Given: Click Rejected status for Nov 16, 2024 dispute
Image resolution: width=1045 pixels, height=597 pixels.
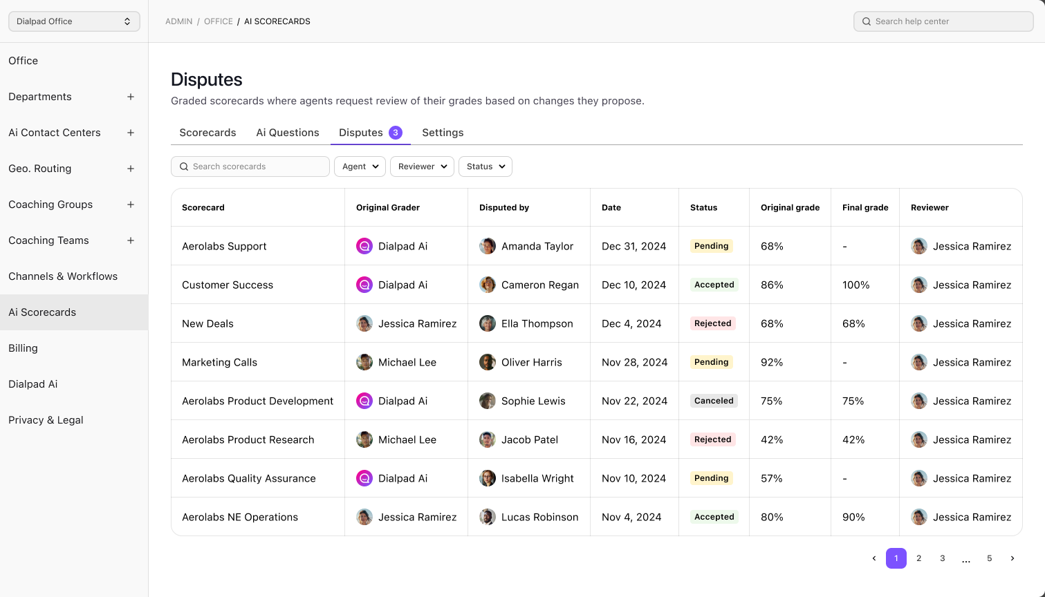Looking at the screenshot, I should (x=713, y=439).
